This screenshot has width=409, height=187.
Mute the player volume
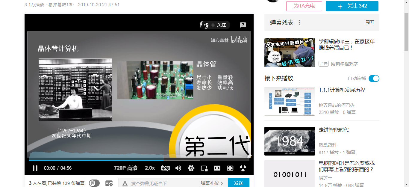click(178, 168)
